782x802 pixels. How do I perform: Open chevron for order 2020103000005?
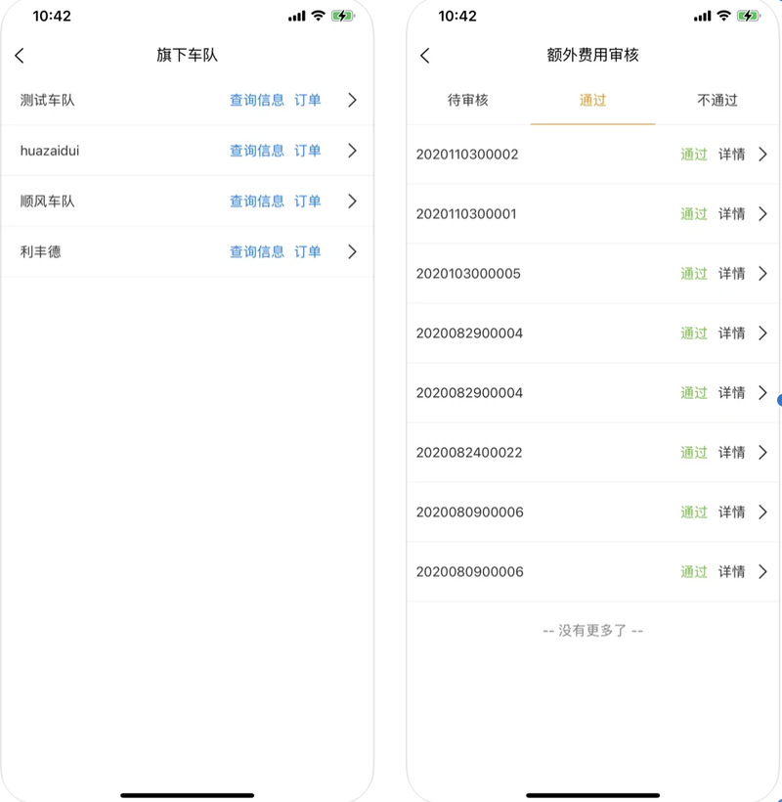762,274
